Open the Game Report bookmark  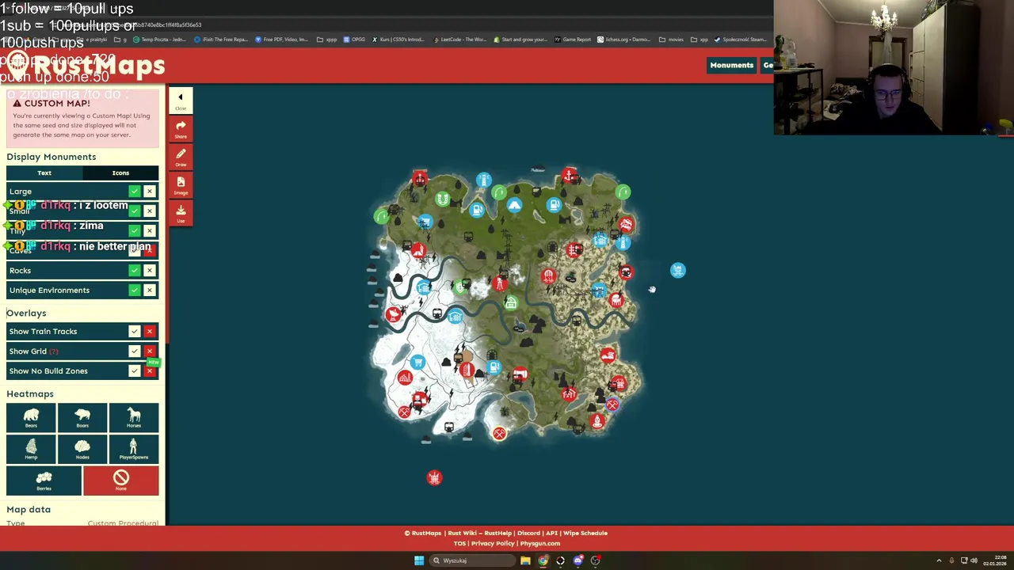(573, 40)
